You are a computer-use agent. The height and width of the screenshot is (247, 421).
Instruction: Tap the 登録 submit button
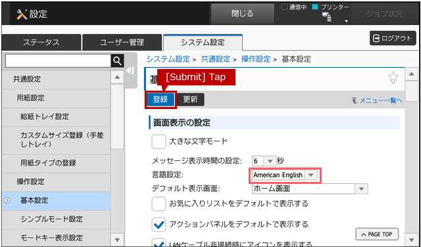click(x=161, y=99)
